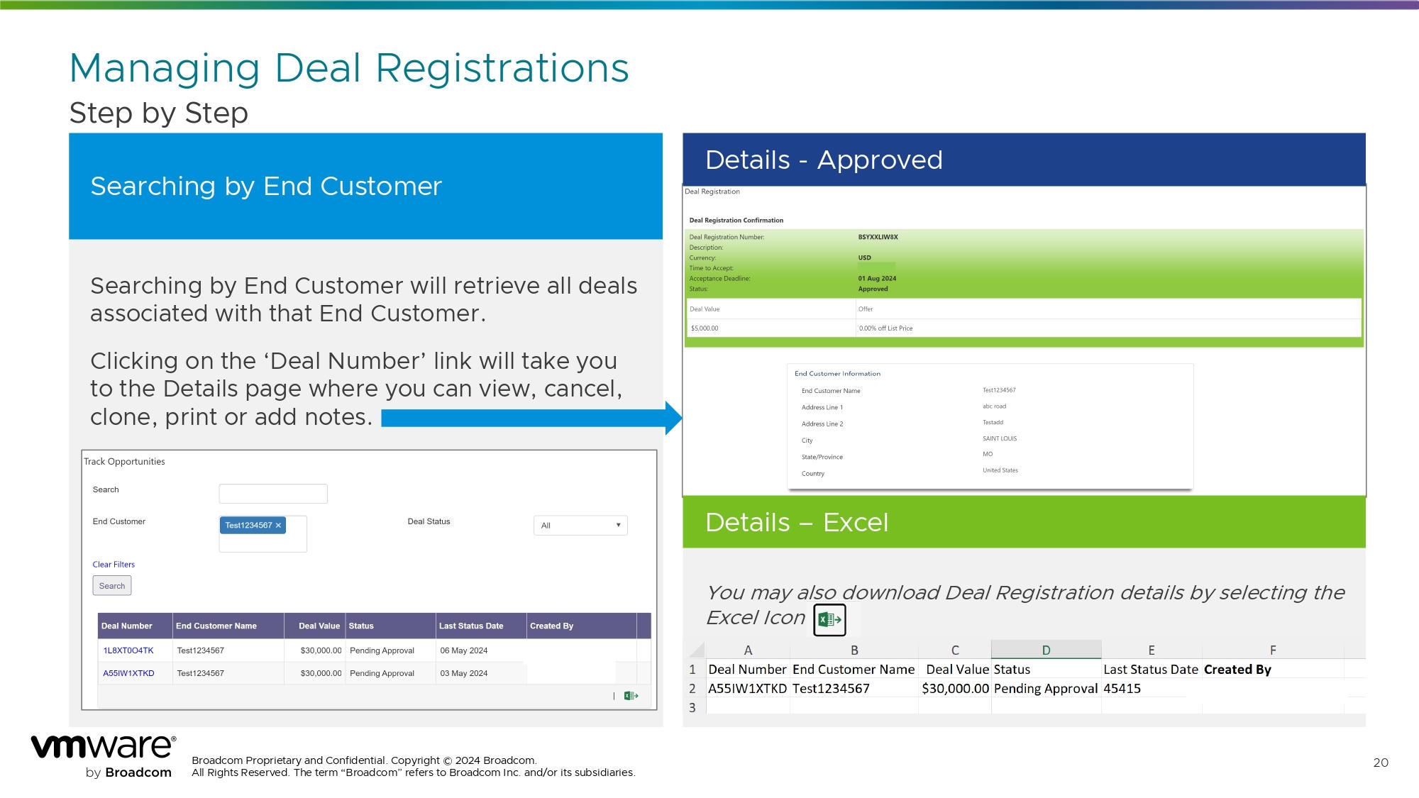This screenshot has width=1419, height=798.
Task: Select Excel column D header
Action: pyautogui.click(x=1046, y=650)
